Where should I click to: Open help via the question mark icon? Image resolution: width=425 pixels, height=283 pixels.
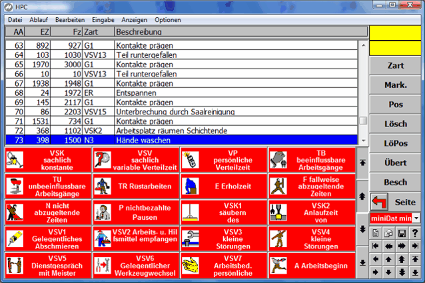tap(415, 232)
